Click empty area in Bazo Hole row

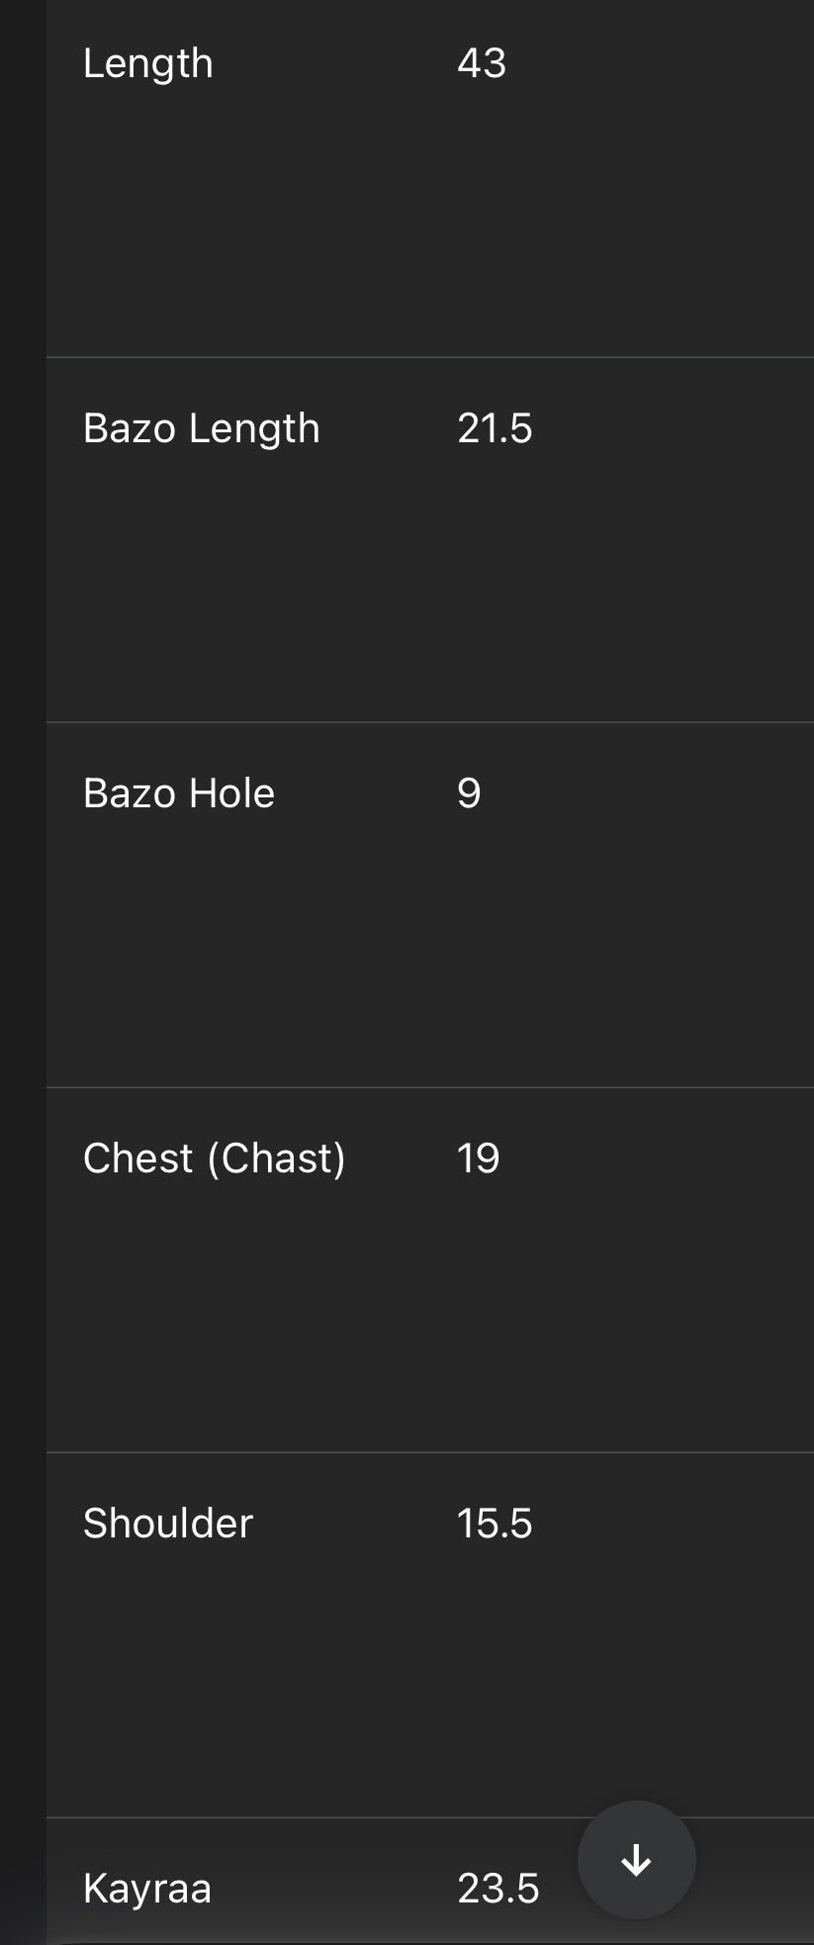pos(425,950)
